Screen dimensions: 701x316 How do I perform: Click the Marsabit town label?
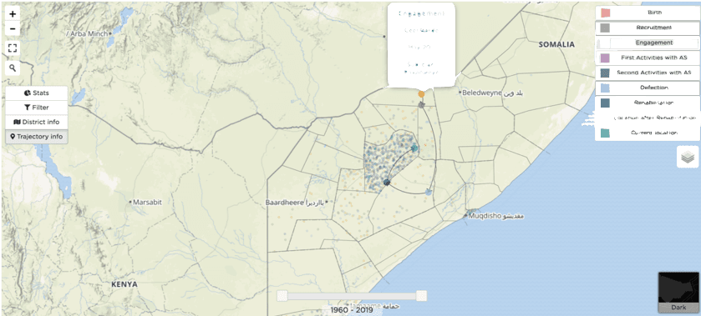tap(147, 202)
